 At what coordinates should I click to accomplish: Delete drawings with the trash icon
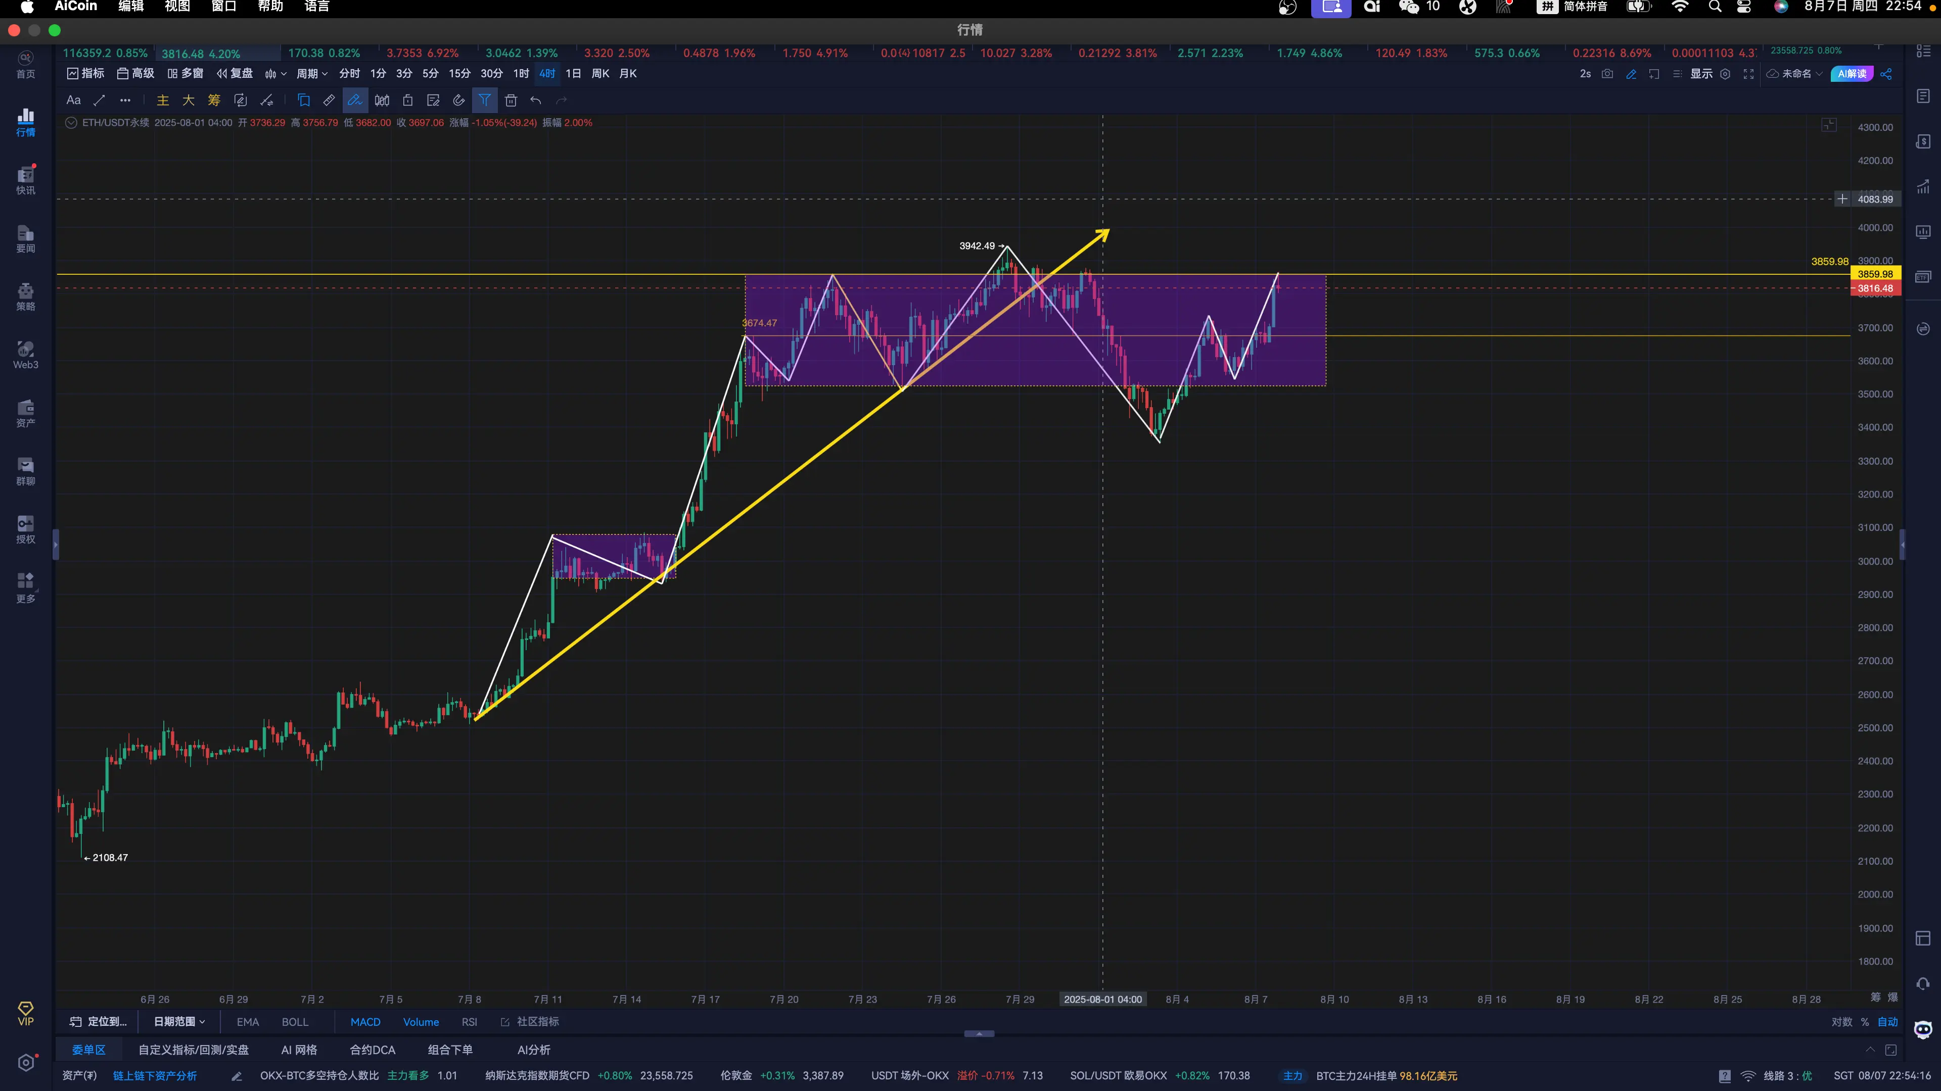(x=511, y=100)
